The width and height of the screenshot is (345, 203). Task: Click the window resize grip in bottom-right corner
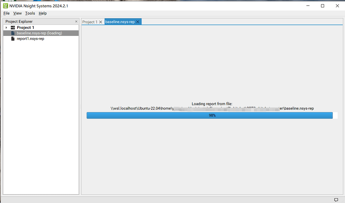click(342, 200)
